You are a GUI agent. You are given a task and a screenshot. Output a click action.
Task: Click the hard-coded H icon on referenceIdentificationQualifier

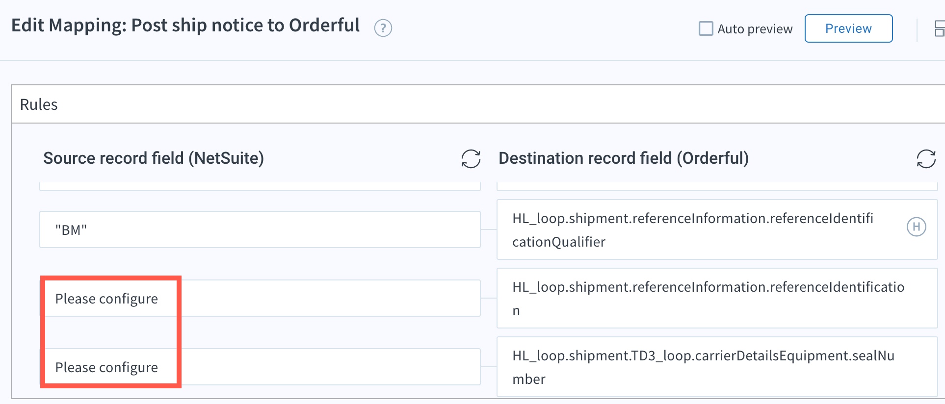(x=916, y=227)
